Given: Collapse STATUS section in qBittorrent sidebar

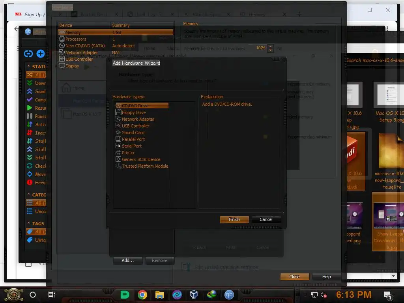Looking at the screenshot, I should click(28, 66).
